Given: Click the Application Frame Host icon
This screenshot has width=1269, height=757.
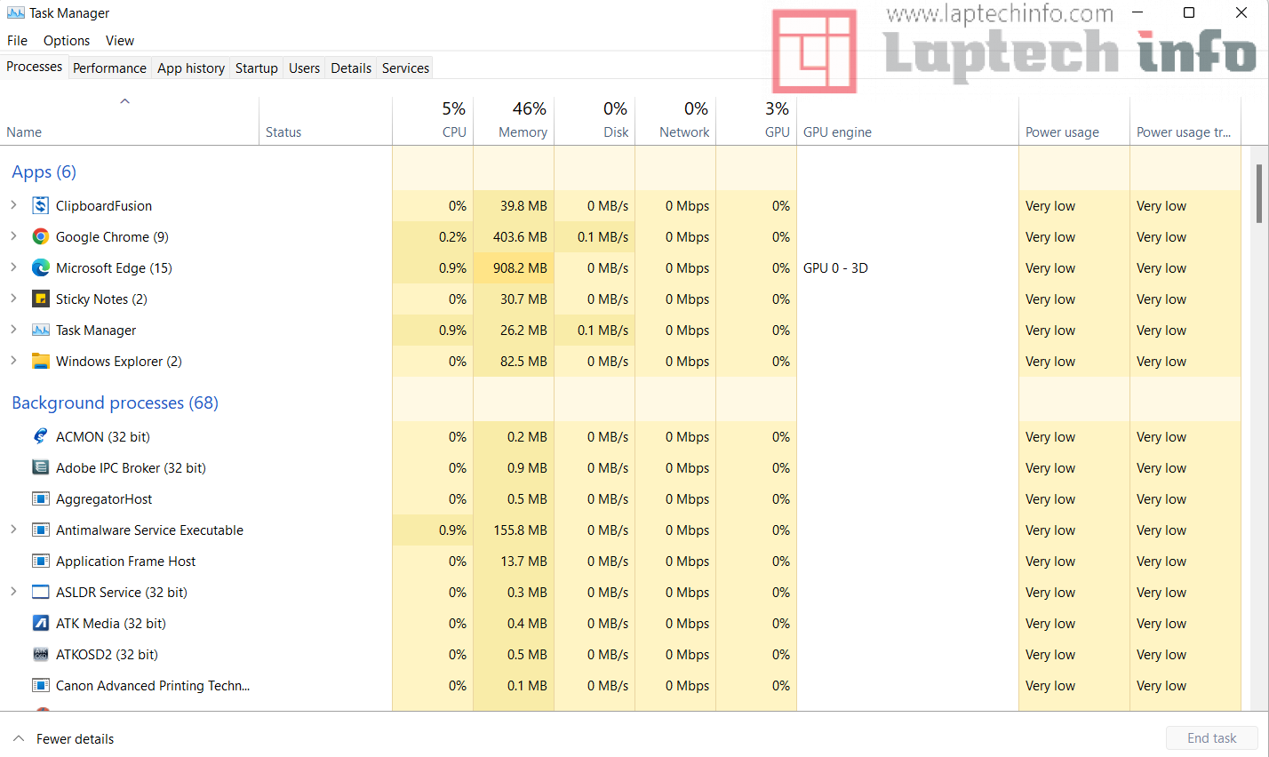Looking at the screenshot, I should pyautogui.click(x=41, y=562).
